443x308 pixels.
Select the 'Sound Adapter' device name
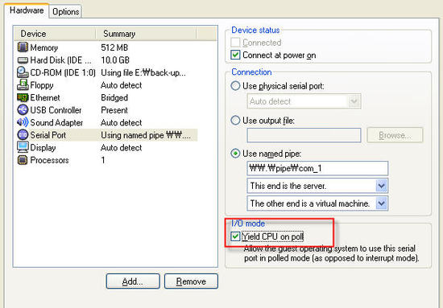tap(56, 123)
